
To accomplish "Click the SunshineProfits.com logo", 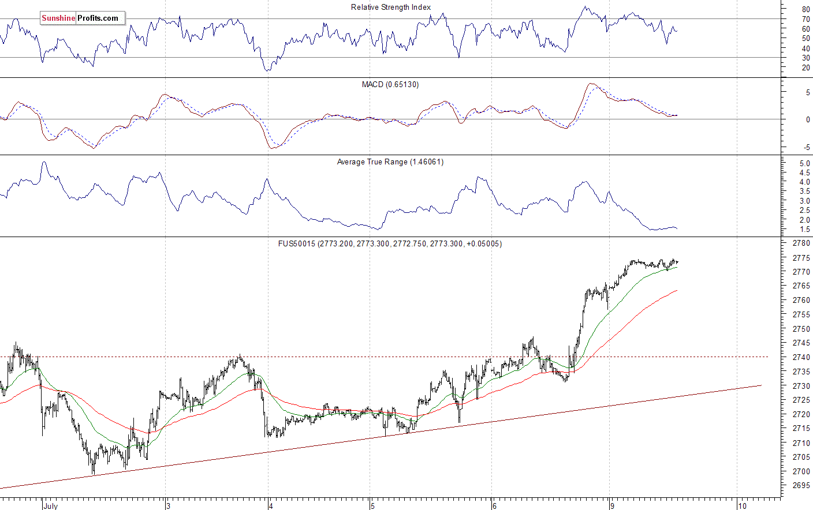I will (x=82, y=18).
